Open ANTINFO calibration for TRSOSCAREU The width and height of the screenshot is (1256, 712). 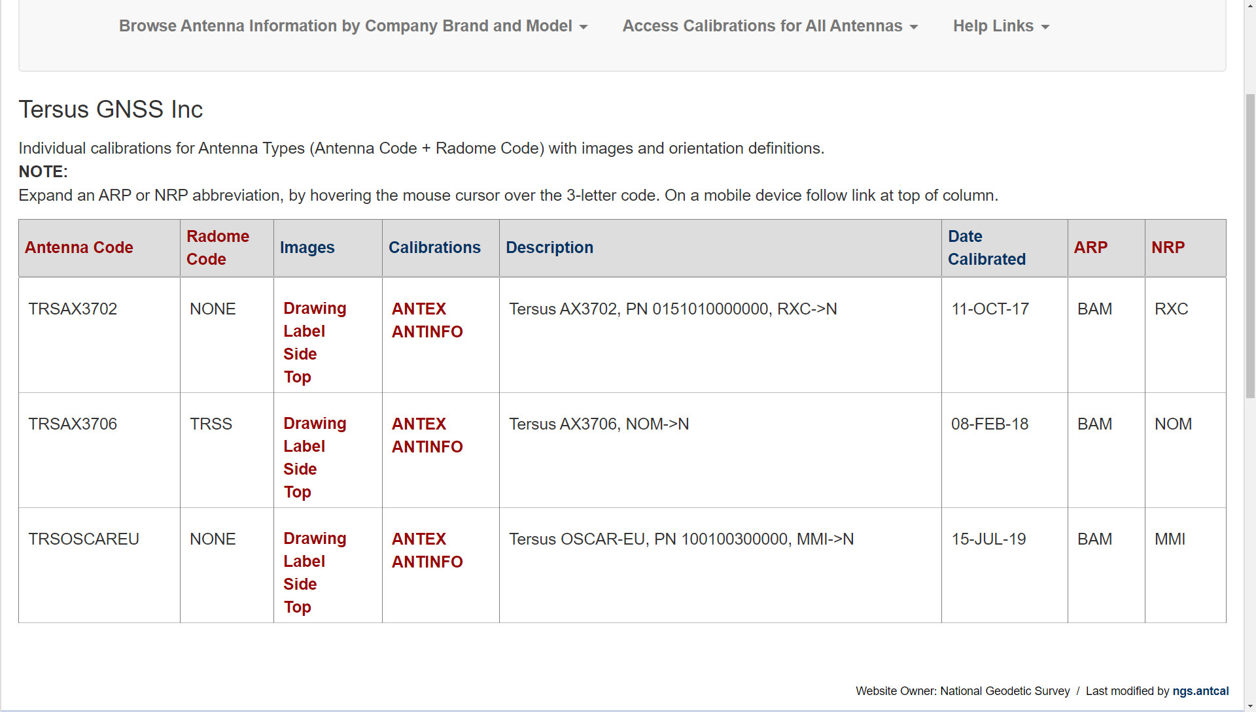pyautogui.click(x=427, y=562)
